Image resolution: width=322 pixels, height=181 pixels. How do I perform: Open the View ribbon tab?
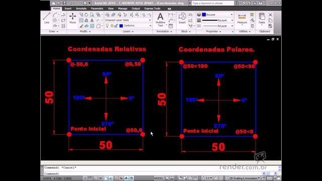(111, 9)
